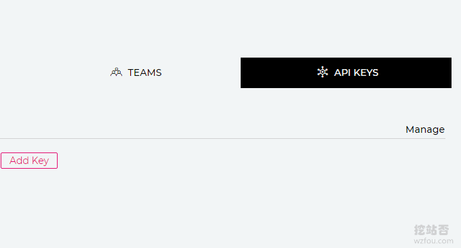Viewport: 461px width, 248px height.
Task: Click the black API KEYS tab background
Action: click(346, 73)
